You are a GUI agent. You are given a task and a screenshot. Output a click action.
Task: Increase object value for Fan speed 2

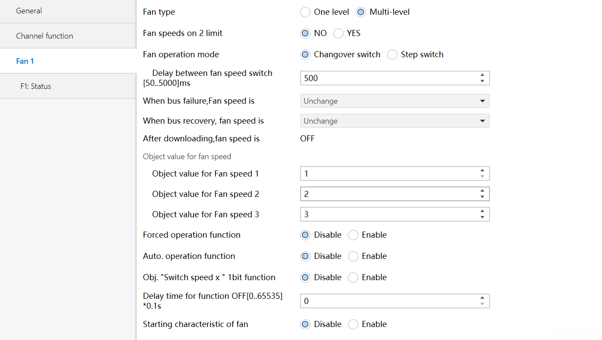tap(482, 191)
